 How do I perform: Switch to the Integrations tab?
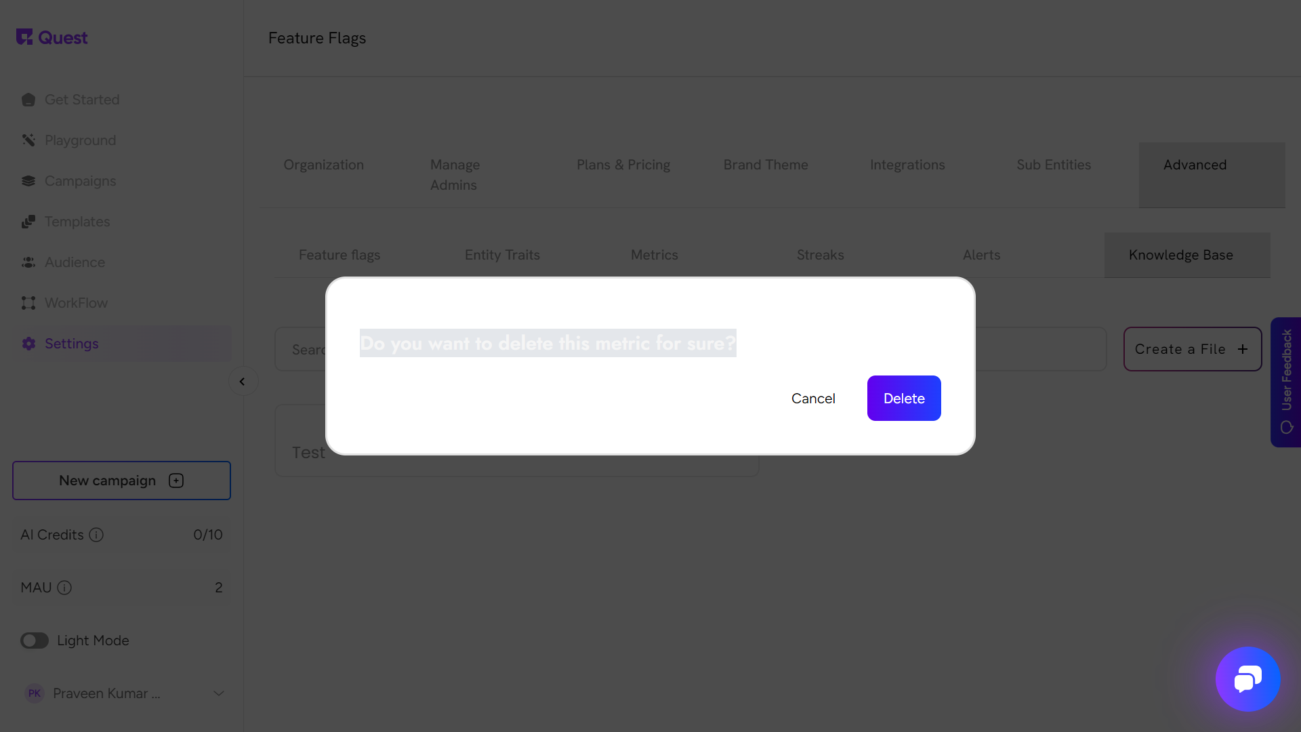[x=907, y=165]
